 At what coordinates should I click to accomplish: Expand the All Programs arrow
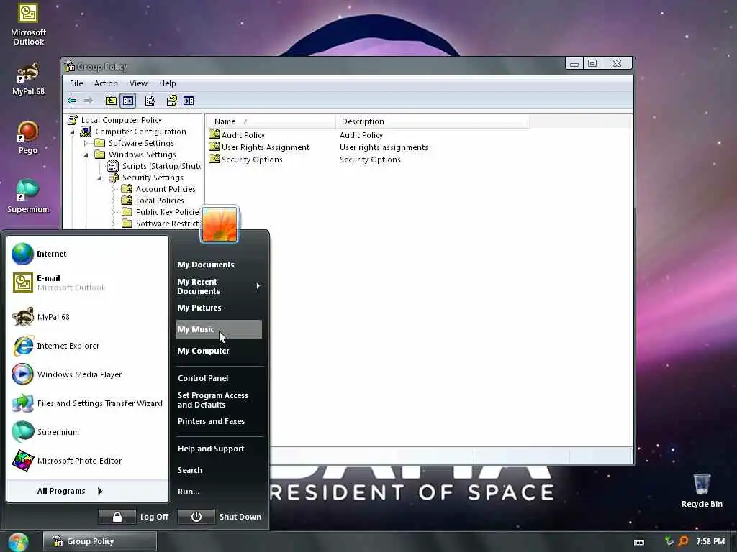click(x=100, y=491)
